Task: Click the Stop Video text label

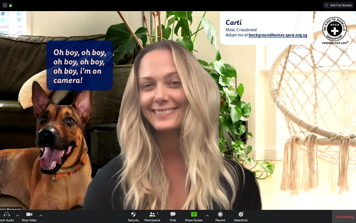Action: click(29, 220)
